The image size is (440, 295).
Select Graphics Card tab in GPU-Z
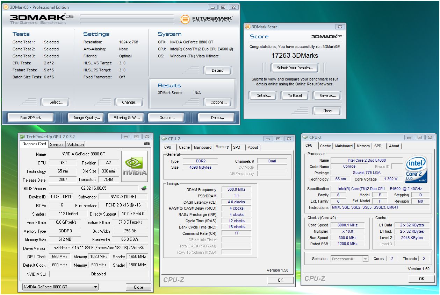[x=34, y=144]
